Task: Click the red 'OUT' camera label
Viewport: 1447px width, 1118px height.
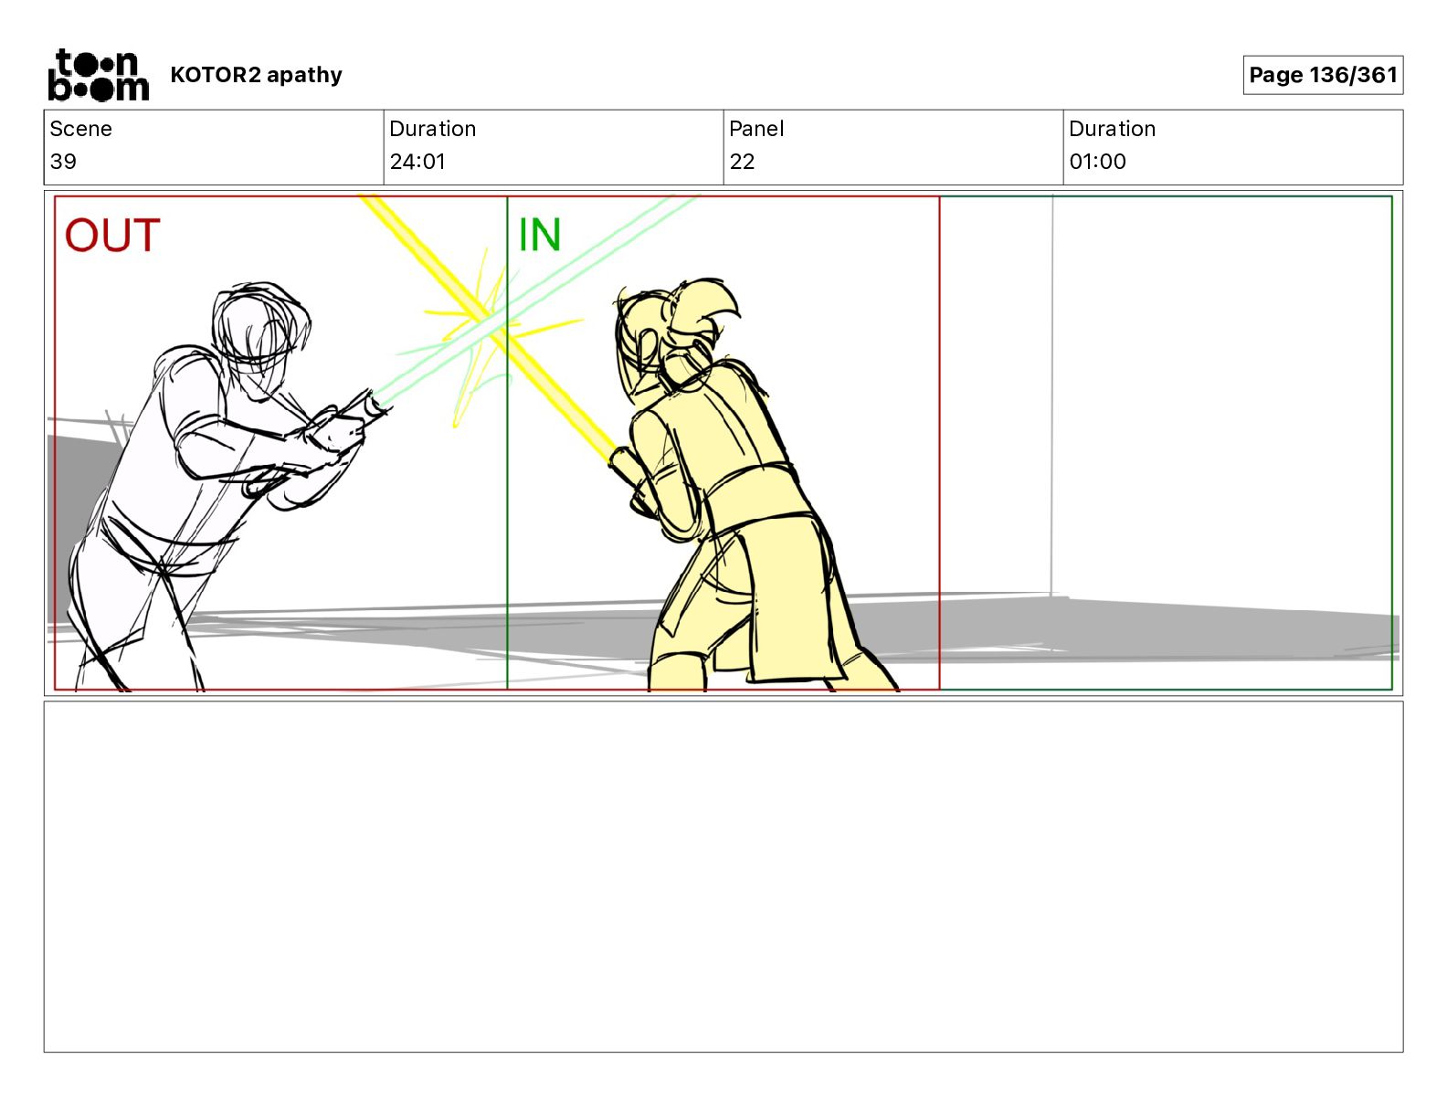Action: point(112,236)
